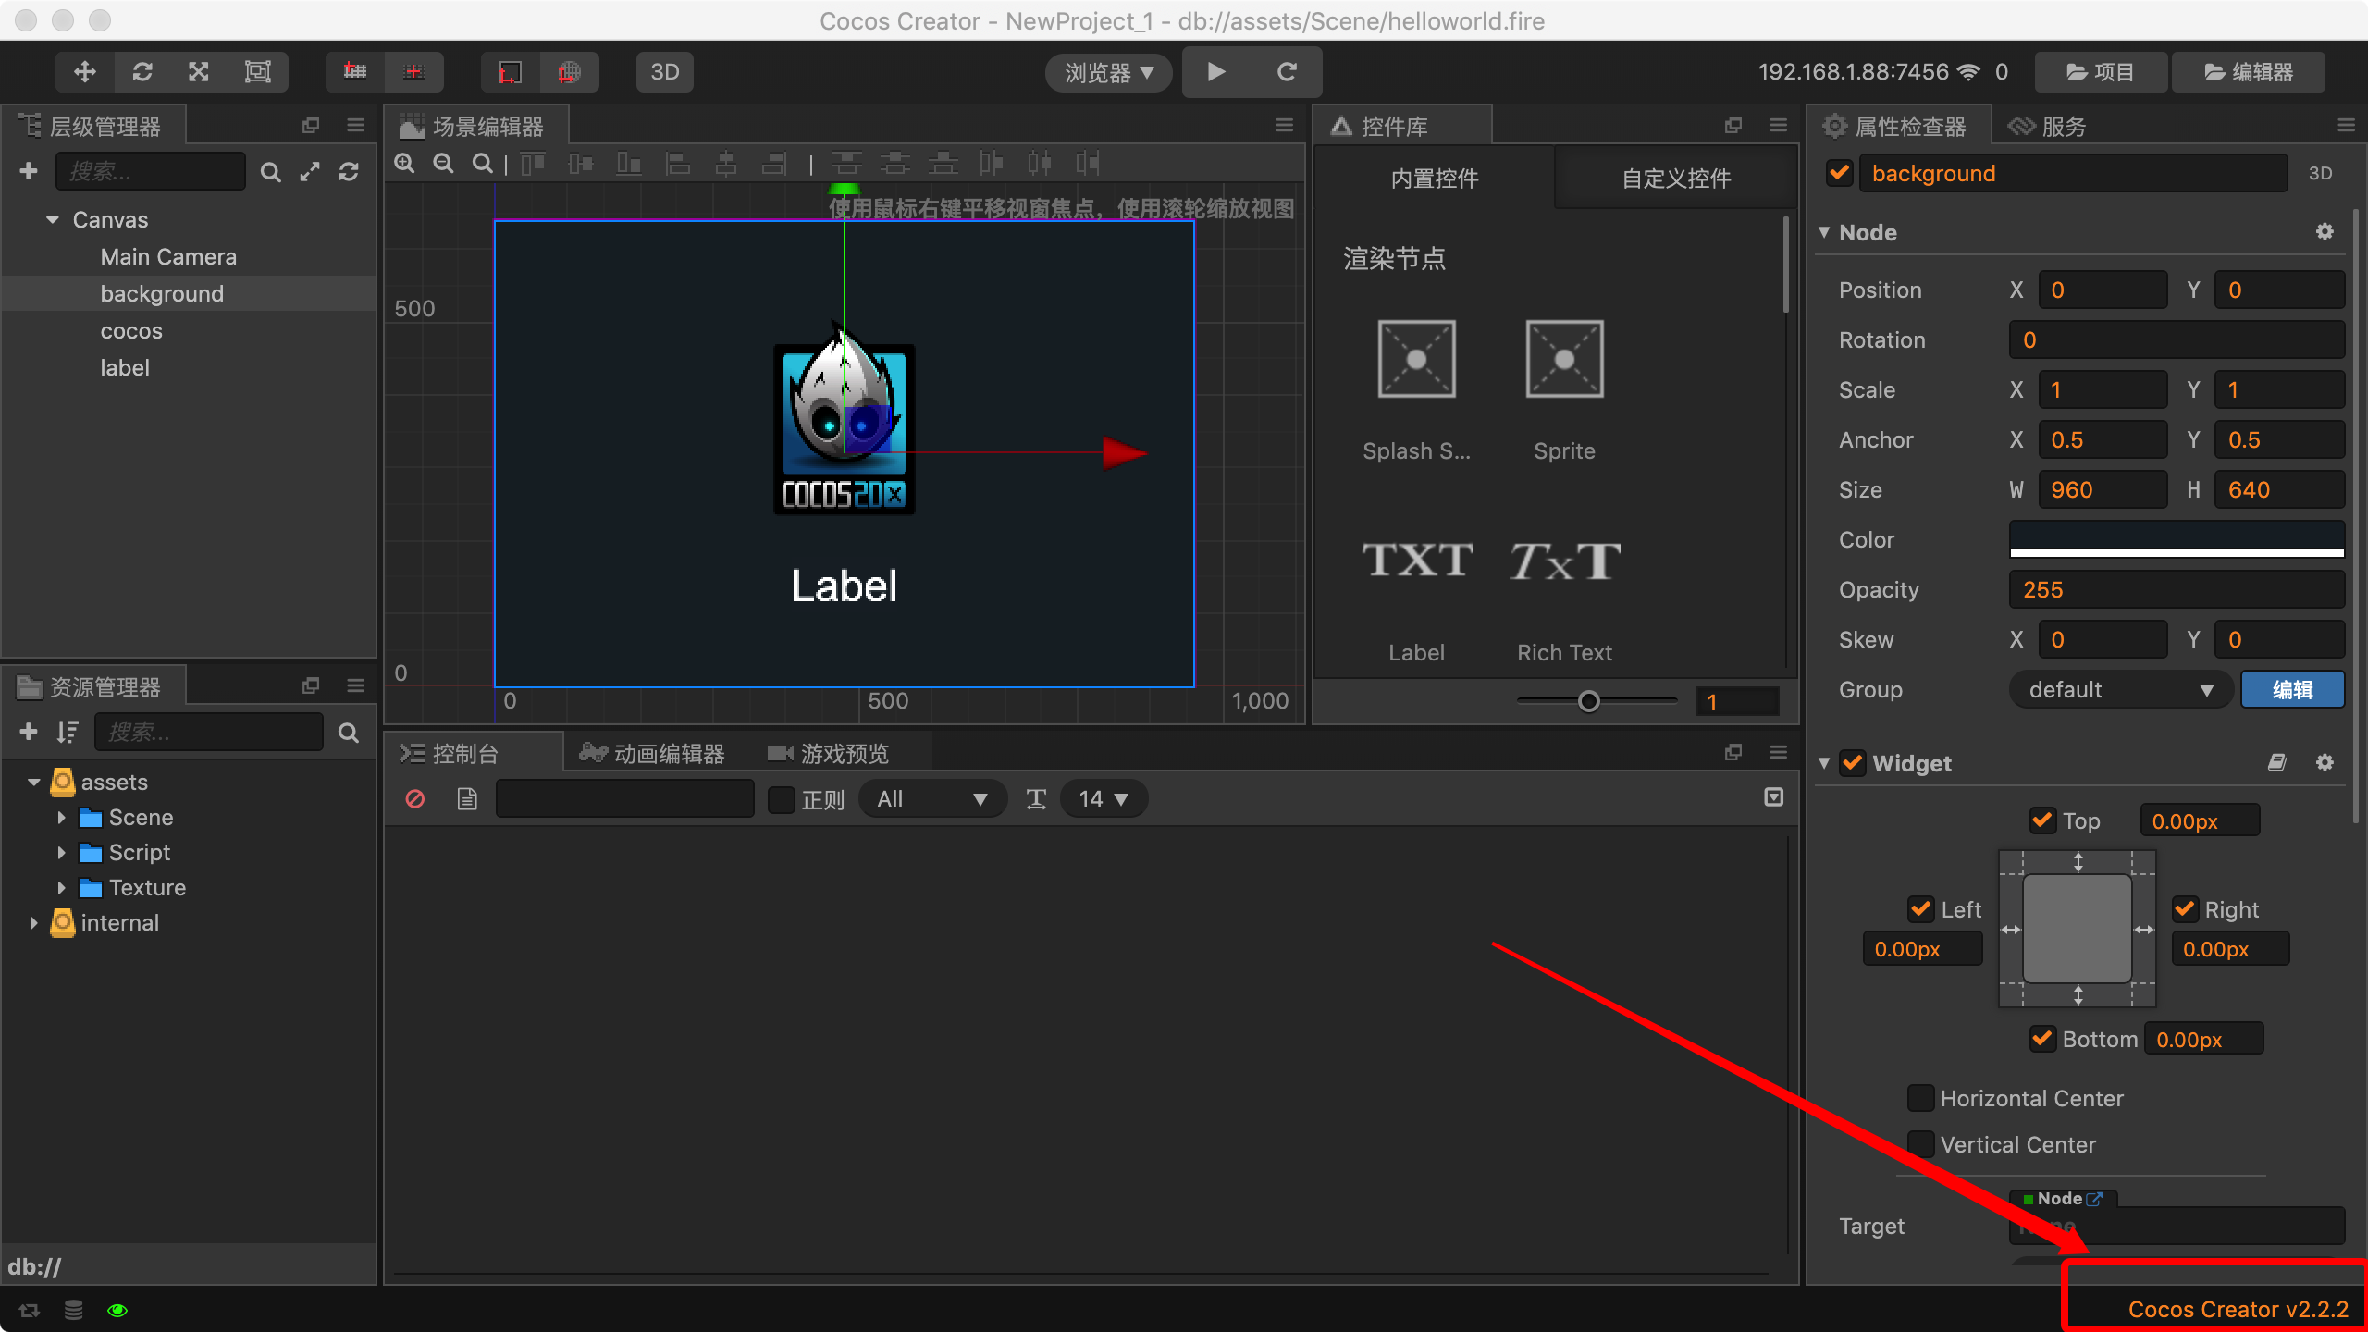Click the blue 编辑 group button

(2292, 690)
